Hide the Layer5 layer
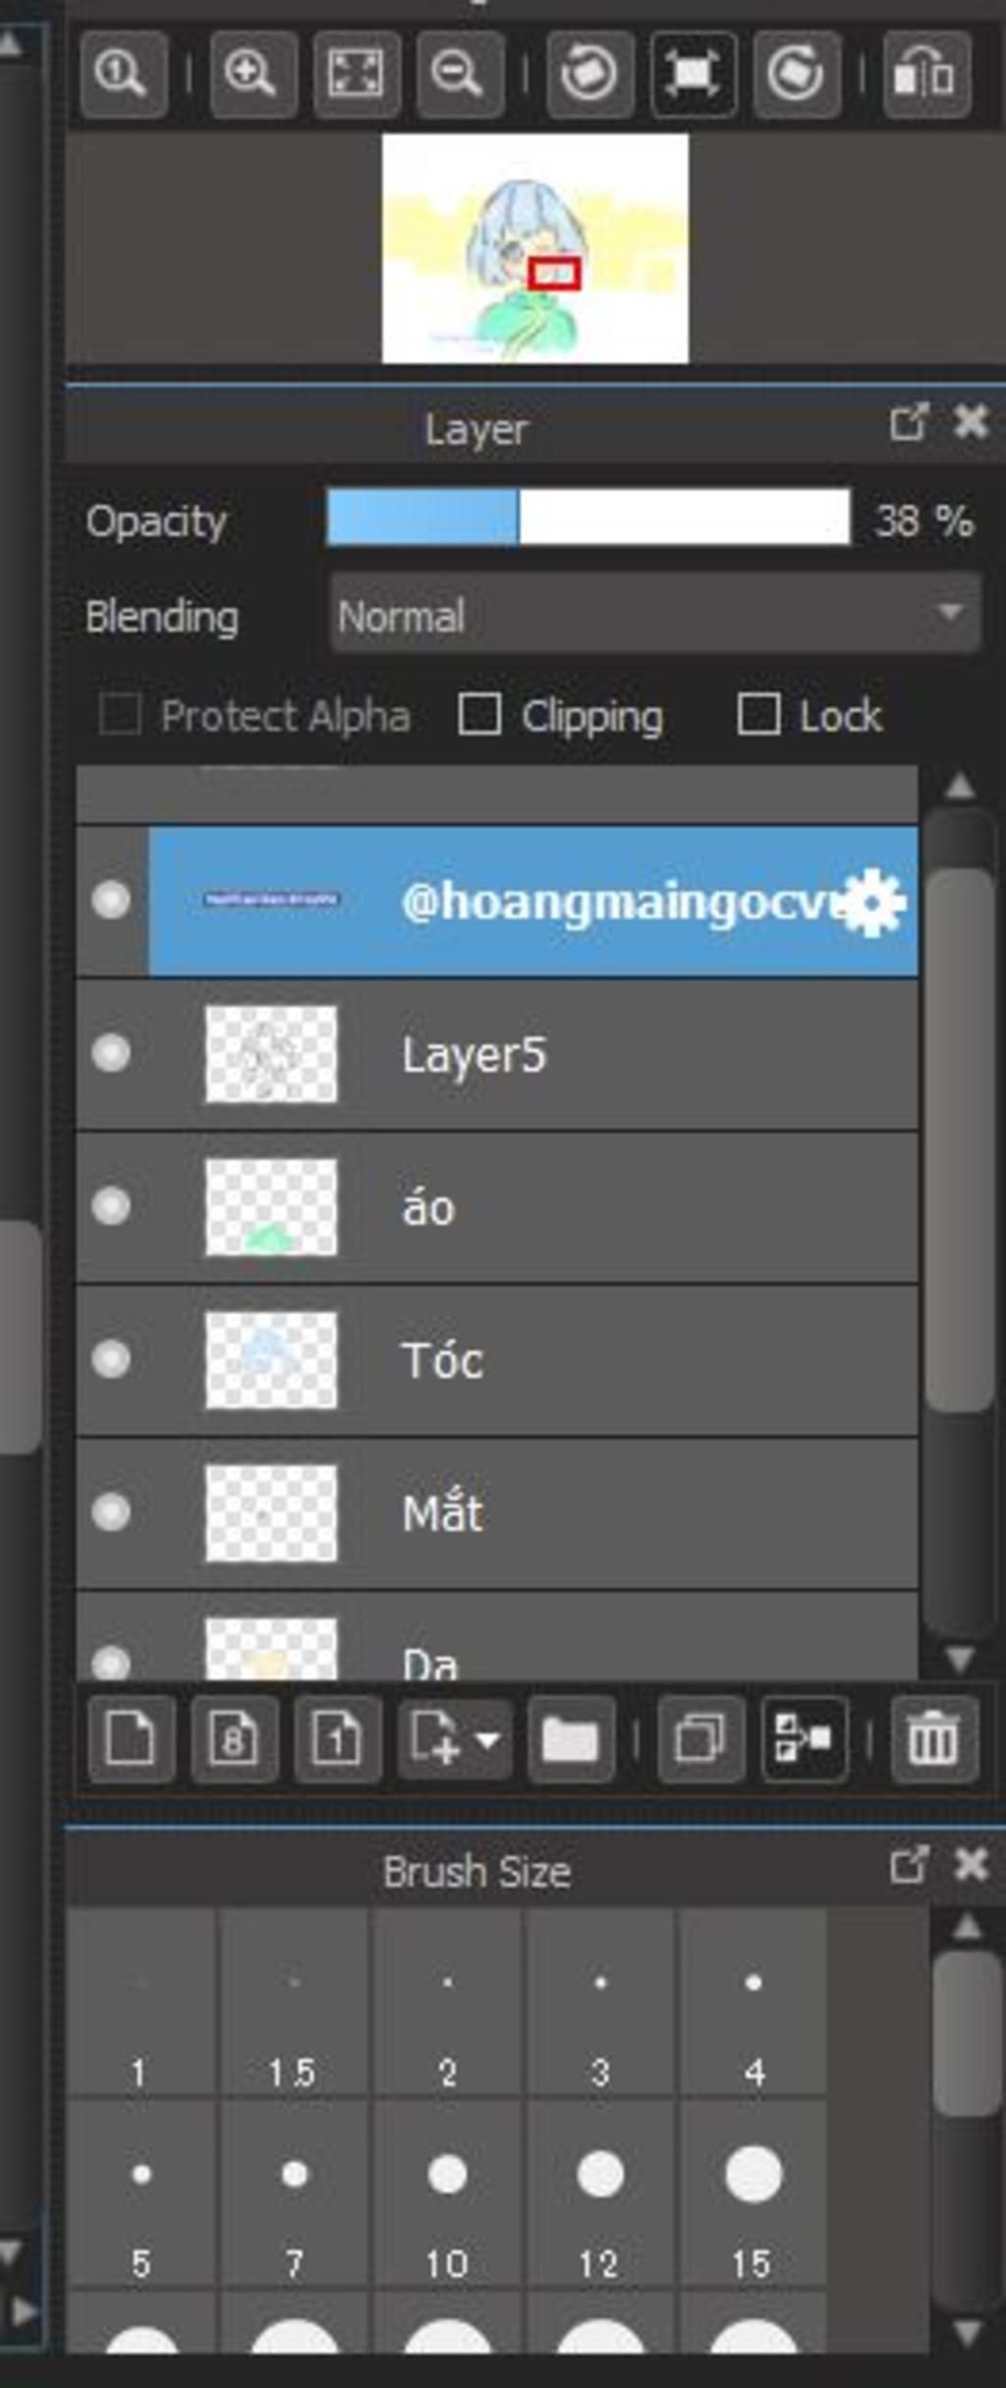1006x2388 pixels. (x=111, y=1052)
